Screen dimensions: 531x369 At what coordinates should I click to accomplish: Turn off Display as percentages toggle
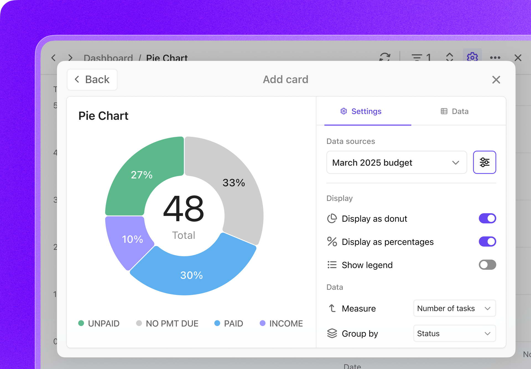[487, 242]
